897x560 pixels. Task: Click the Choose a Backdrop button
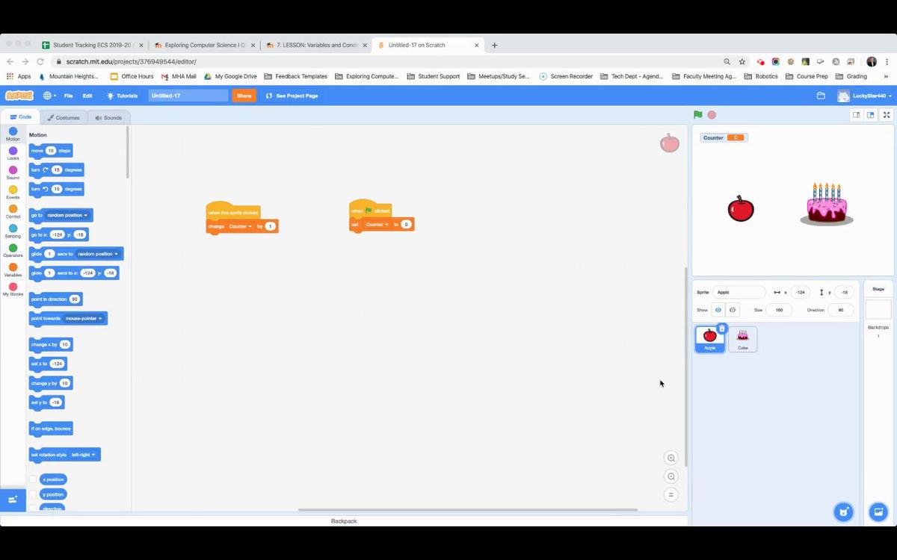coord(878,511)
